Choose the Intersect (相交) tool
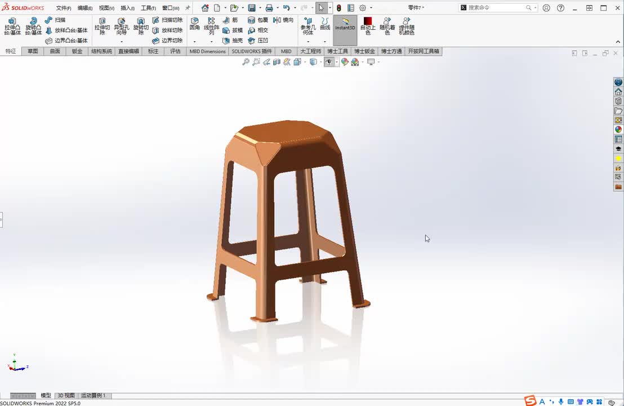Viewport: 624px width, 406px height. pyautogui.click(x=258, y=30)
